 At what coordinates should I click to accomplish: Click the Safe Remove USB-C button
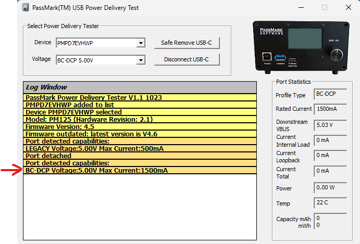point(187,43)
